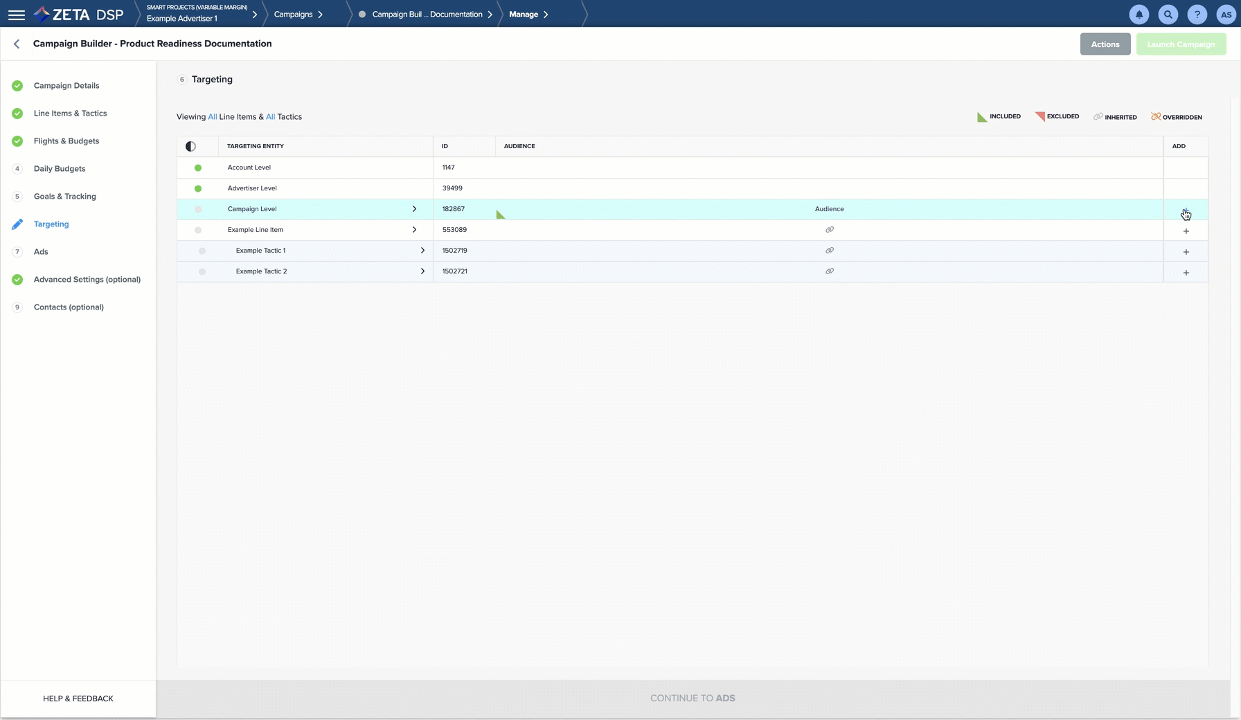The image size is (1241, 720).
Task: Add targeting to Example Tactic 2
Action: coord(1186,273)
